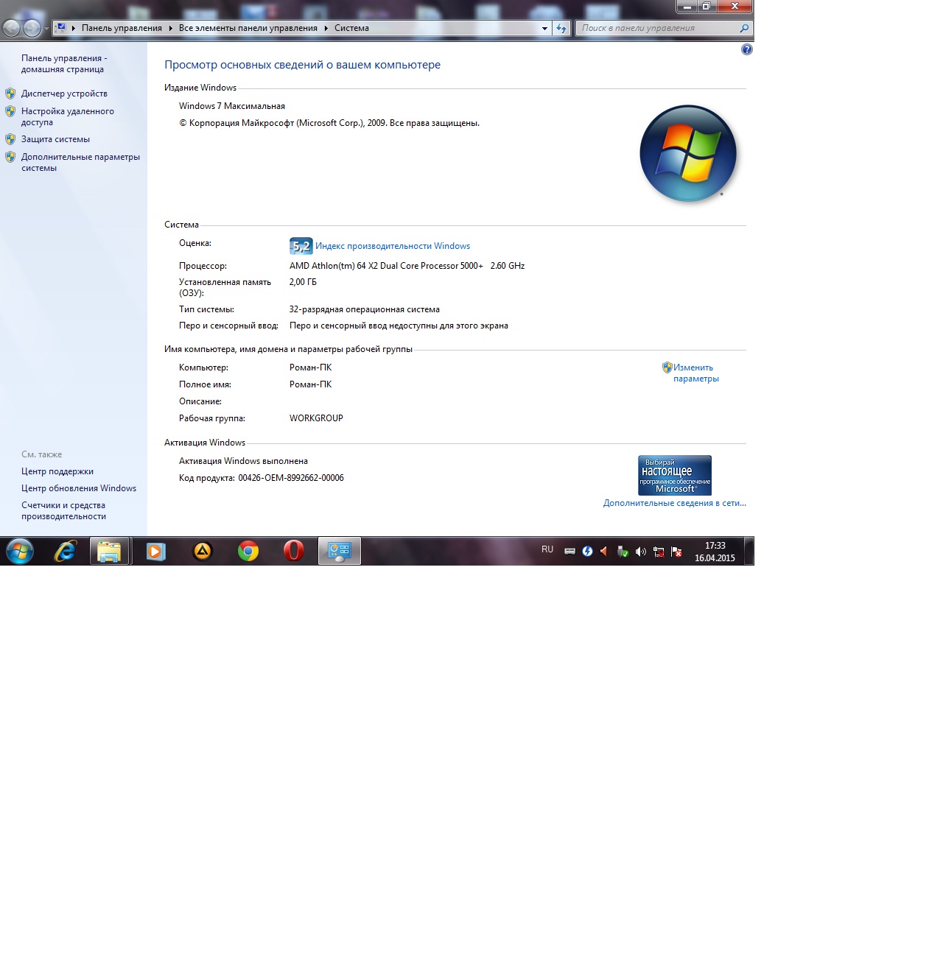Click the RU language indicator in the tray
This screenshot has width=943, height=978.
(x=547, y=549)
